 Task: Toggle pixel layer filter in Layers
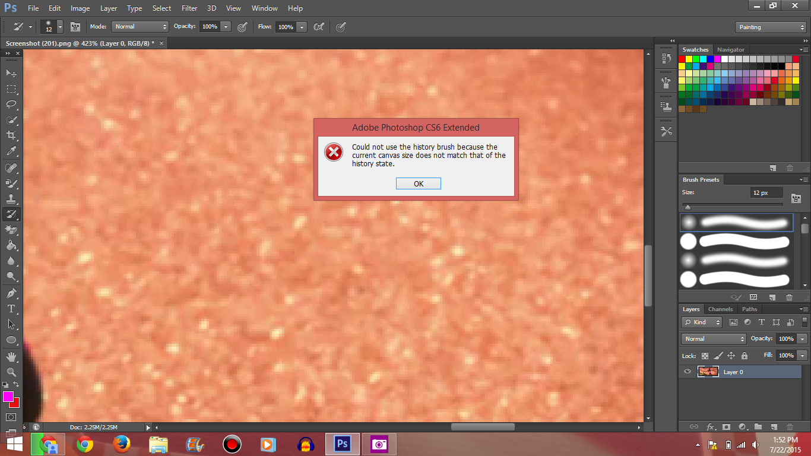coord(733,322)
